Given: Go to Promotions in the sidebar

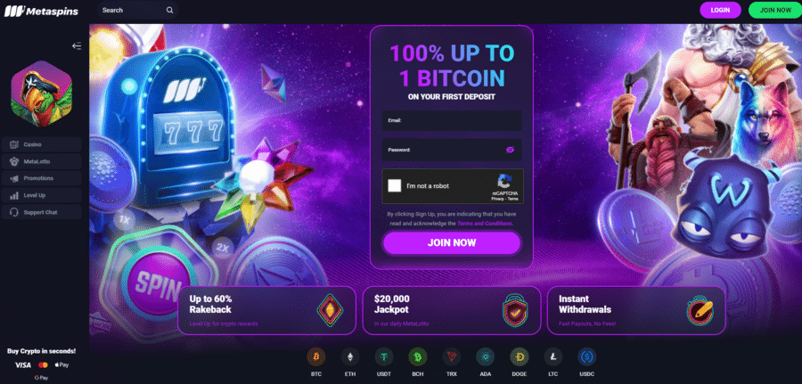Looking at the screenshot, I should pos(41,178).
